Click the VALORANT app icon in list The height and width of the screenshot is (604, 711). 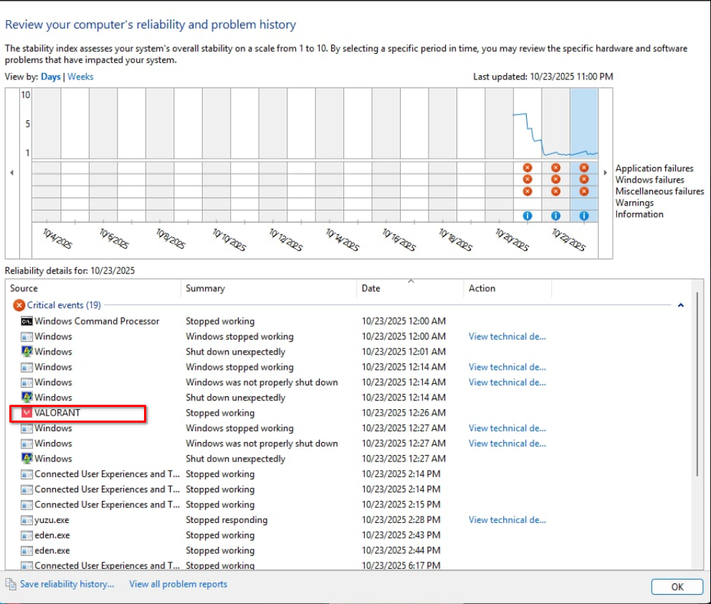[27, 413]
